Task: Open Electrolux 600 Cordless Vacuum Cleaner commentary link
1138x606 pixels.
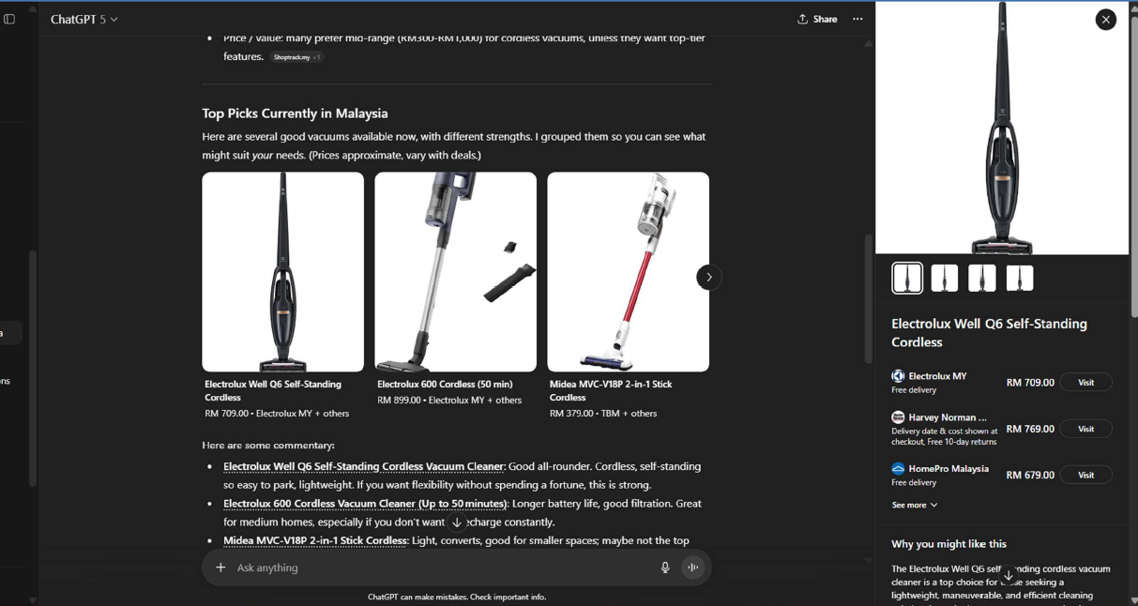Action: pos(365,504)
